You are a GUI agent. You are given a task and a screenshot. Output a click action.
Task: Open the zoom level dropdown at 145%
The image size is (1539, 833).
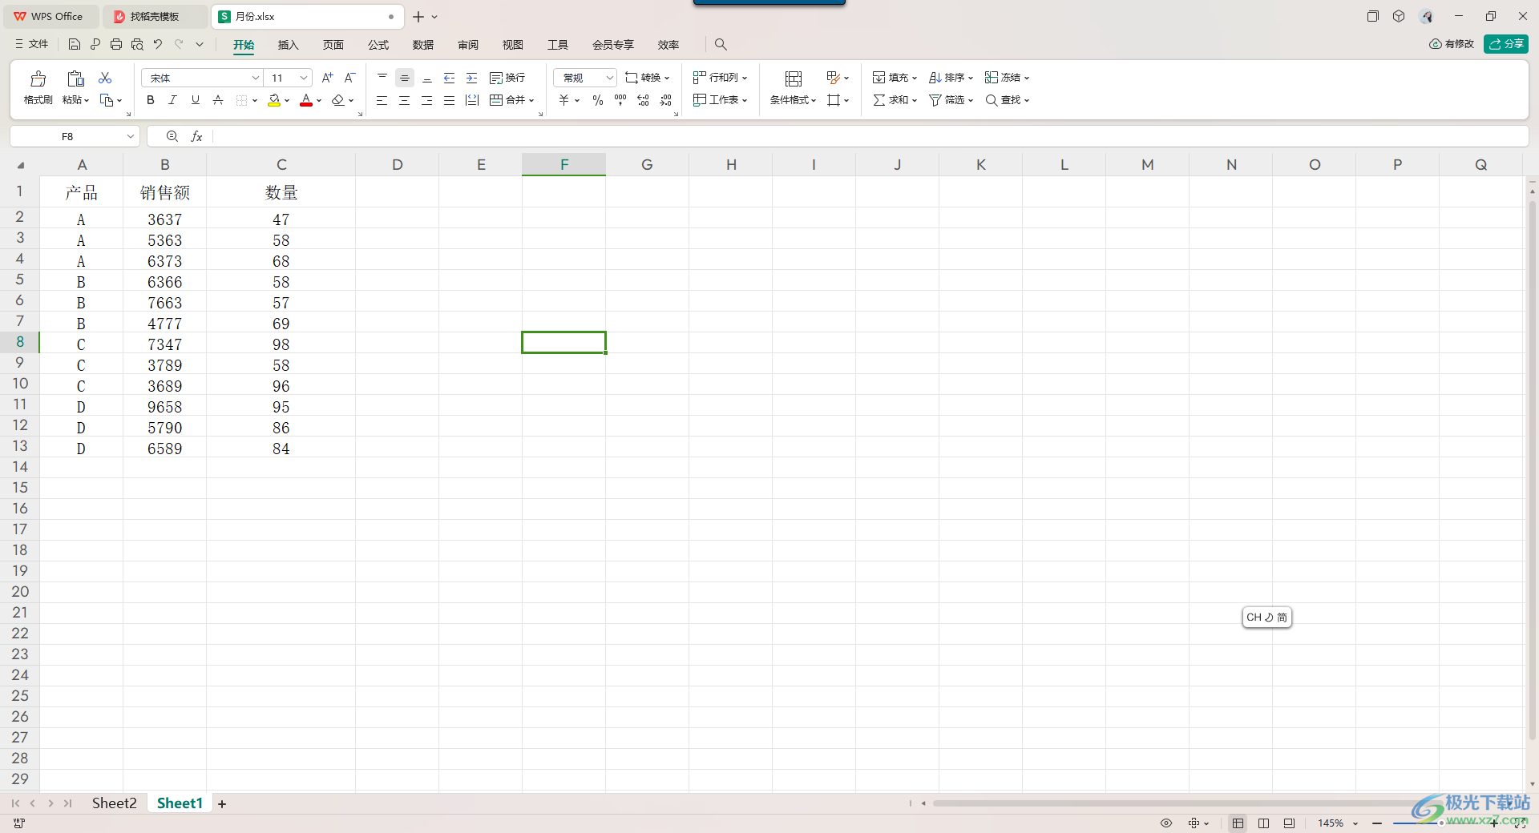(x=1355, y=823)
